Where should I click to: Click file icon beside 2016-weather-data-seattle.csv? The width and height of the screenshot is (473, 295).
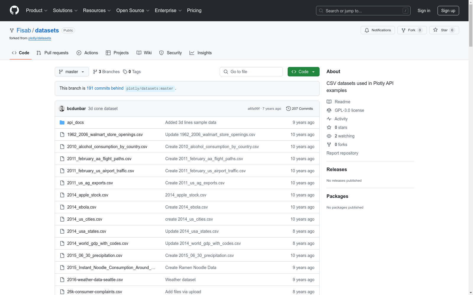coord(62,280)
